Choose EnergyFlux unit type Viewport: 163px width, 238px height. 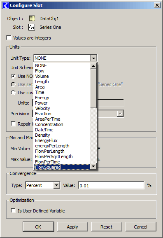tap(62, 140)
